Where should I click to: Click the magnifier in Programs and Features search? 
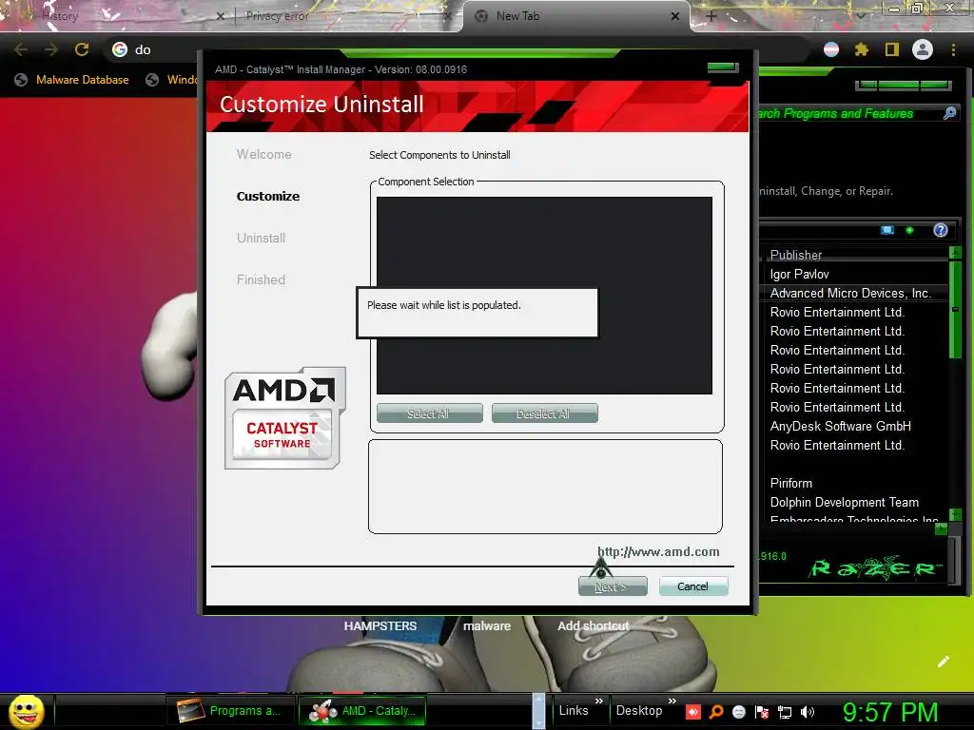pos(949,114)
